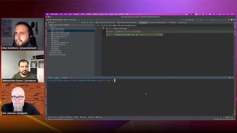Click Max Schellhorn's webcam thumbnail
237x133 pixels.
click(22, 34)
